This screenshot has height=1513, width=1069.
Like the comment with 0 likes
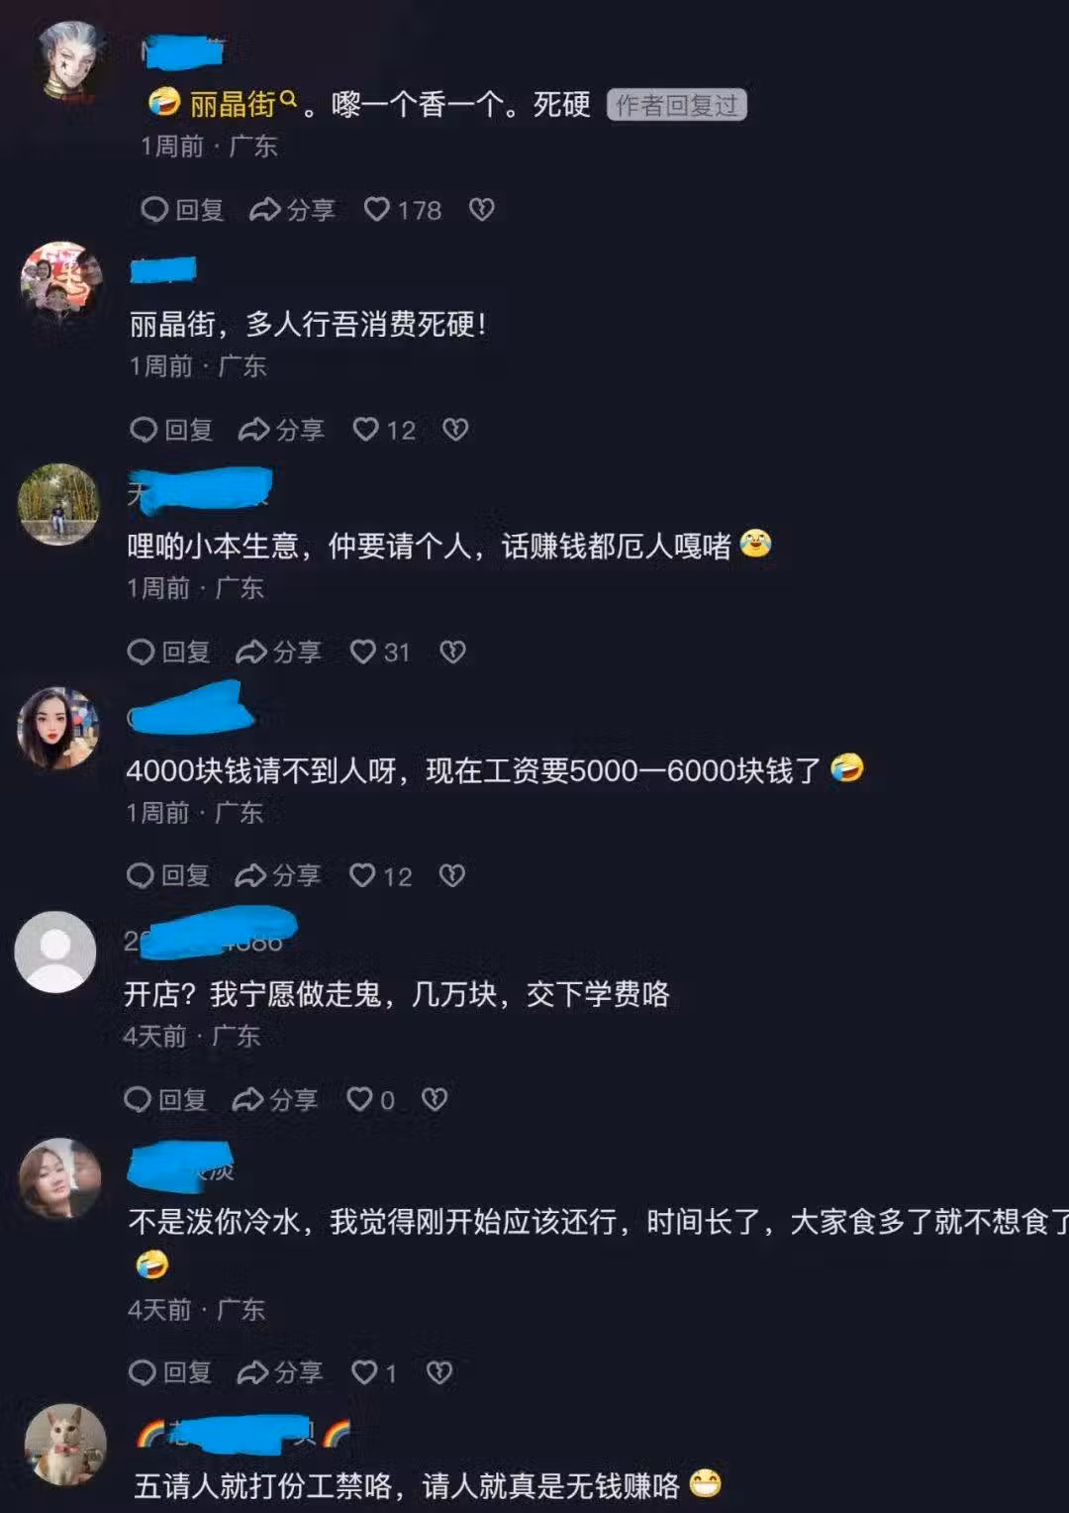click(371, 1100)
